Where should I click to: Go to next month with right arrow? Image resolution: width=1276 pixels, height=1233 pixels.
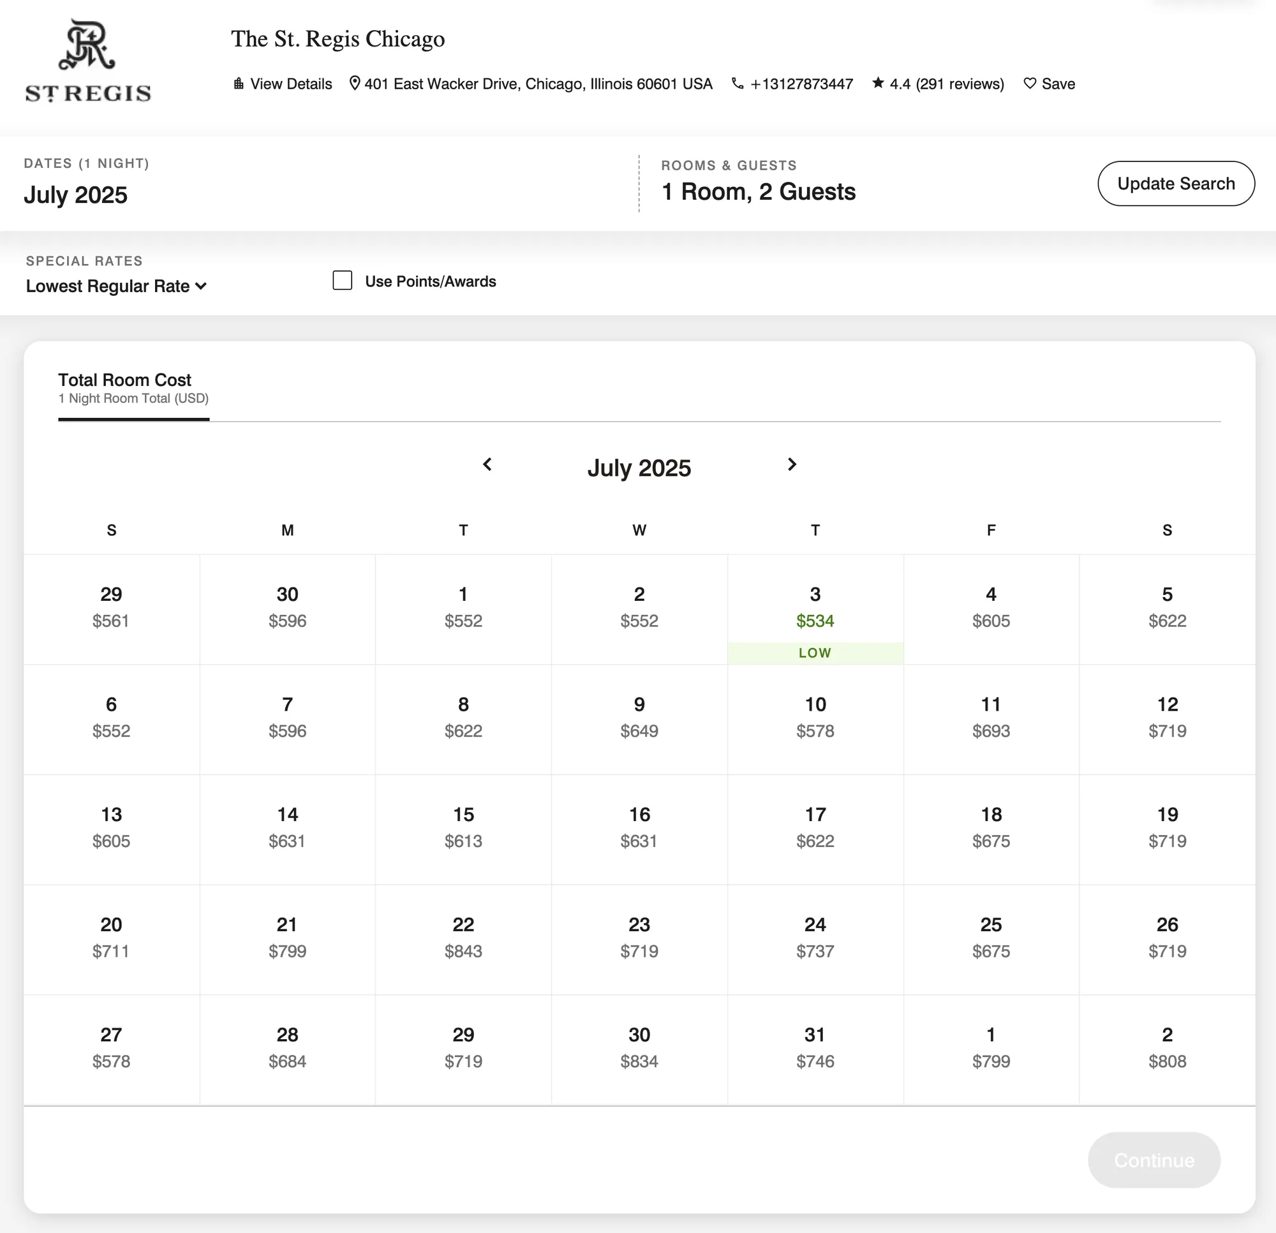[792, 464]
